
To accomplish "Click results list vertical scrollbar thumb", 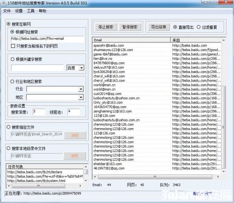I will pyautogui.click(x=224, y=127).
